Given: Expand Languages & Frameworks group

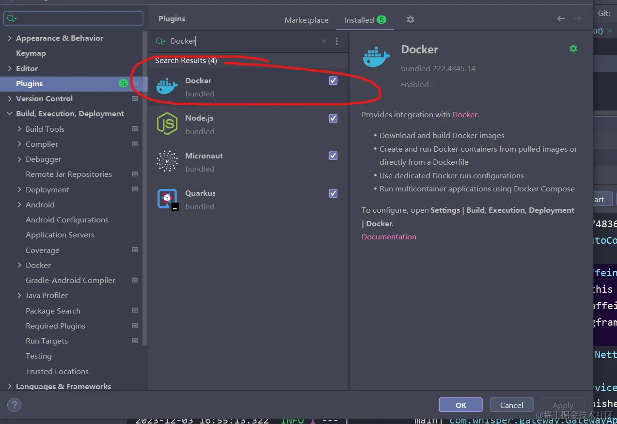Looking at the screenshot, I should coord(10,386).
